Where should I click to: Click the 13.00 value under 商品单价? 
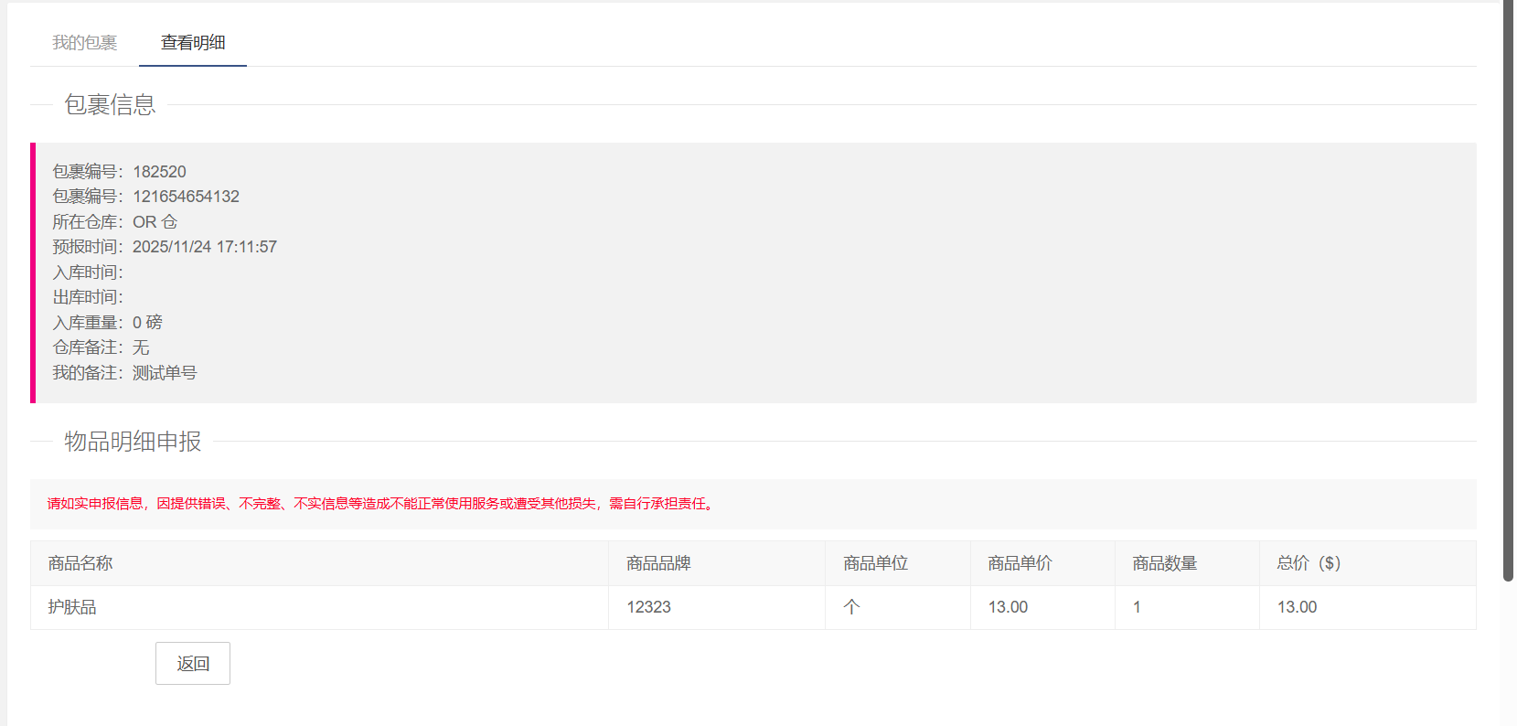(1008, 607)
